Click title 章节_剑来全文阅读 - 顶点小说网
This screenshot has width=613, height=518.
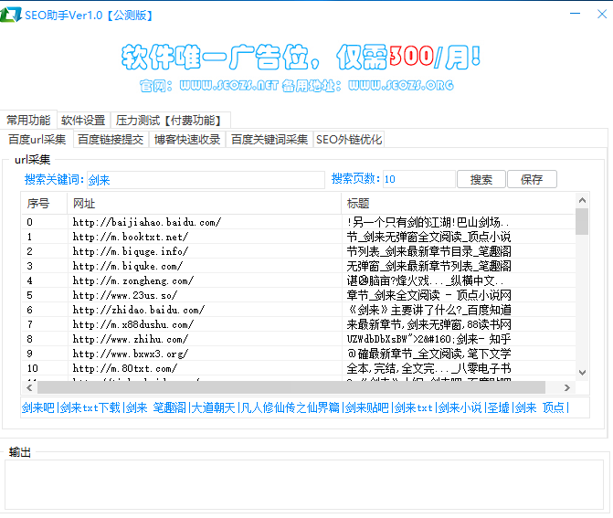tap(428, 295)
